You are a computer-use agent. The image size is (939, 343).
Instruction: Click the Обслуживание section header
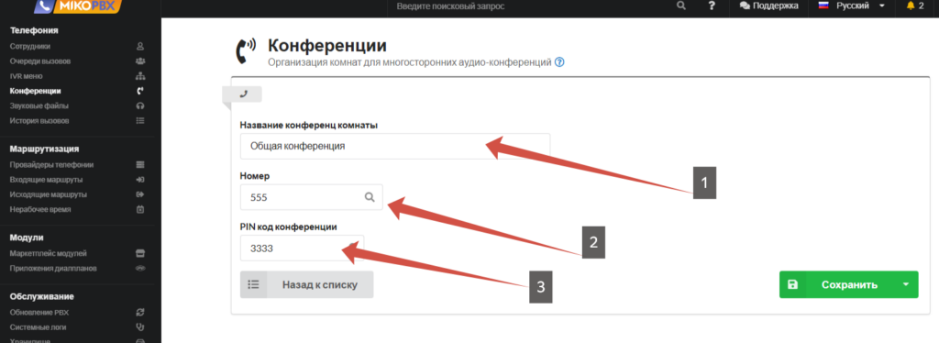pos(42,296)
